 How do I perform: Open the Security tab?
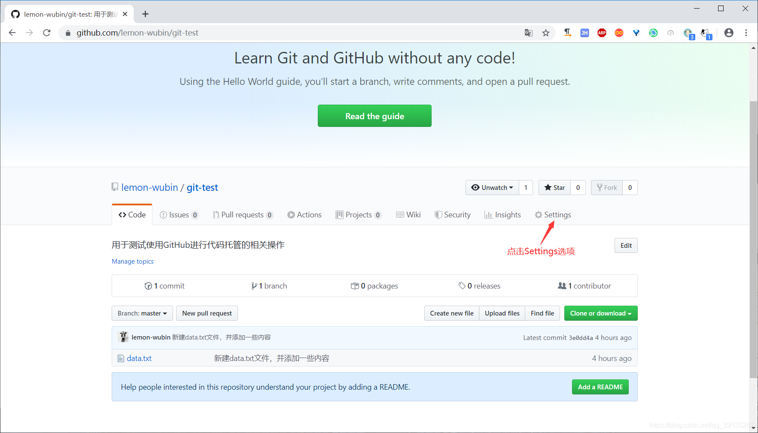click(x=453, y=215)
